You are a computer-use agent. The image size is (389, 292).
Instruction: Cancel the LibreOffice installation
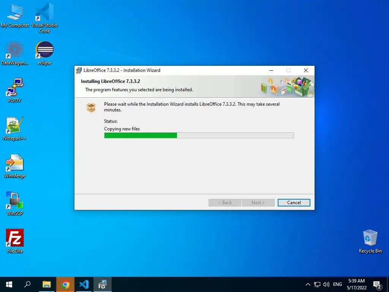(x=294, y=203)
